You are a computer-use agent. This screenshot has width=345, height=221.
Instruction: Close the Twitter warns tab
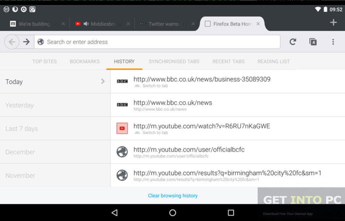pos(193,24)
